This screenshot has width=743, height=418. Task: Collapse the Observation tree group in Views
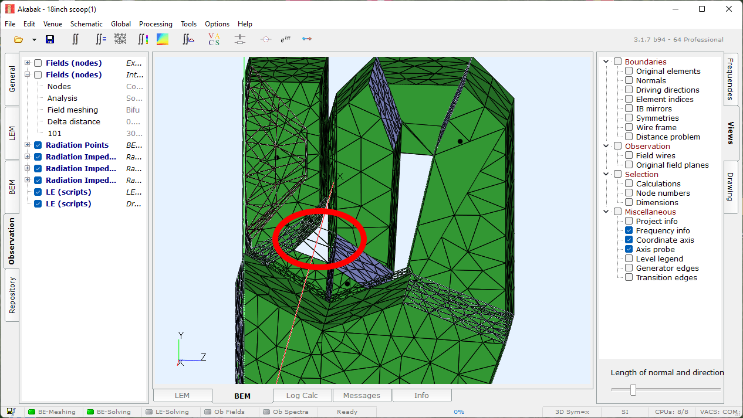(606, 146)
